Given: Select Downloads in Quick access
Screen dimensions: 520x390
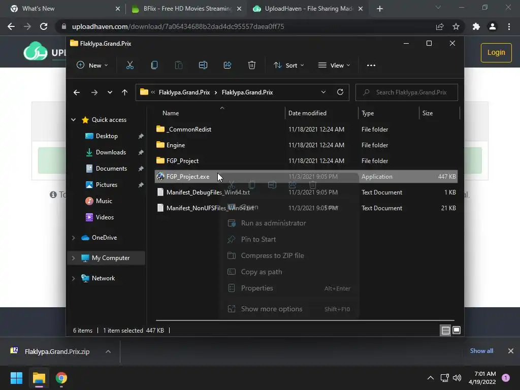Looking at the screenshot, I should pos(110,152).
